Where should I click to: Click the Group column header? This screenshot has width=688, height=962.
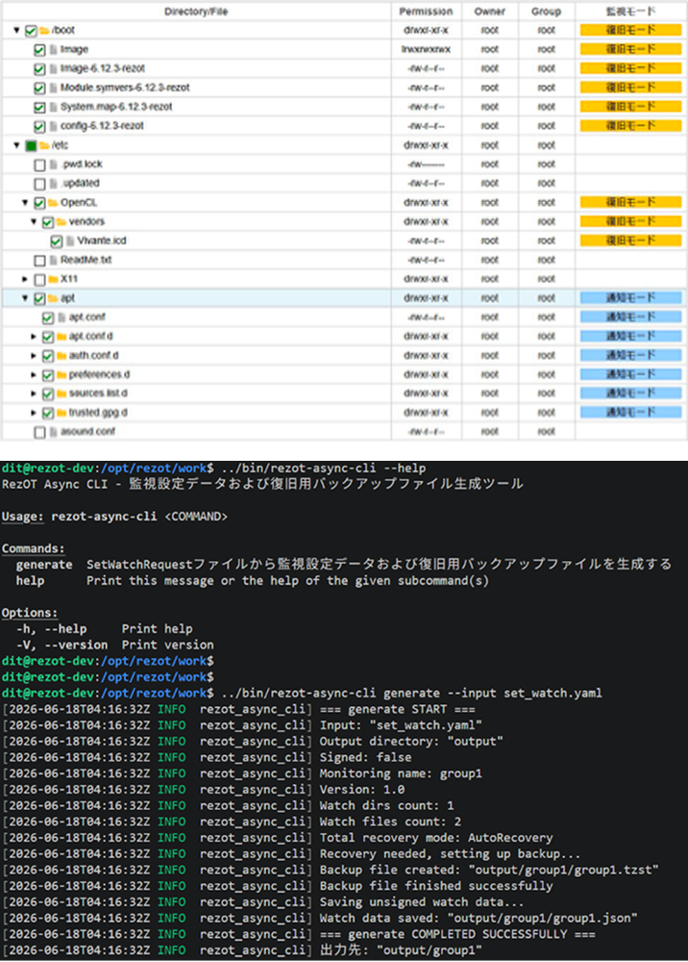pyautogui.click(x=547, y=12)
